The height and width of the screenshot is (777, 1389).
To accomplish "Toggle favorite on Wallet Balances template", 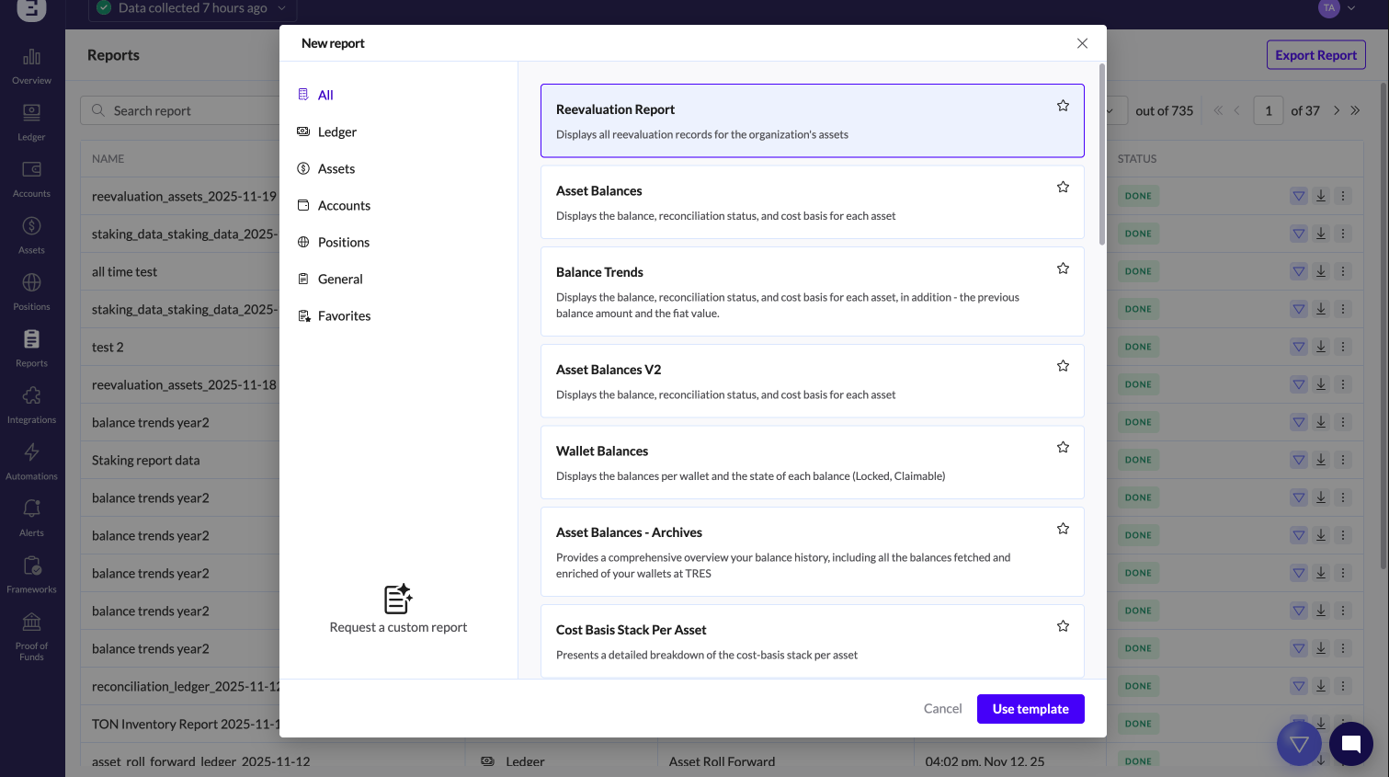I will [x=1063, y=448].
